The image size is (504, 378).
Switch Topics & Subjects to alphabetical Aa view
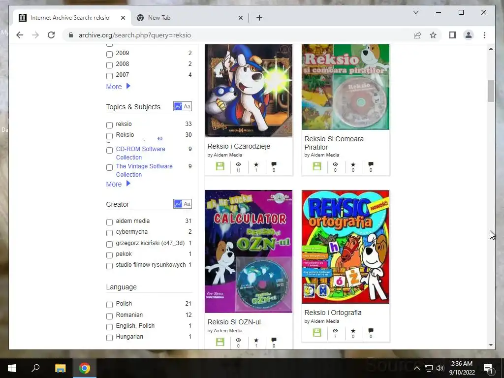point(187,106)
